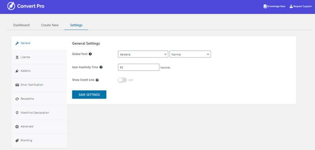Click the Seconds unit label
315x150 pixels.
tap(165, 68)
